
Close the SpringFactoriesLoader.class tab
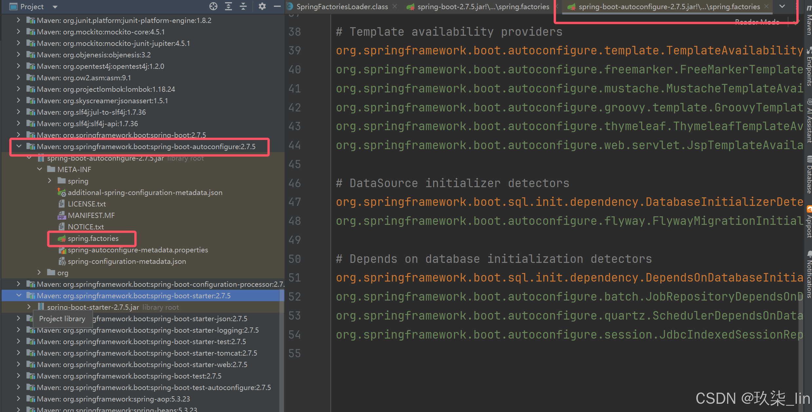pos(395,6)
